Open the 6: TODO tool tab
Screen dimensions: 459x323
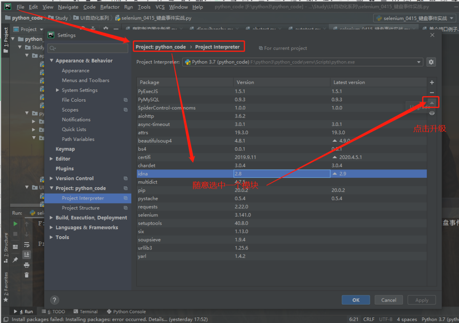pyautogui.click(x=53, y=312)
